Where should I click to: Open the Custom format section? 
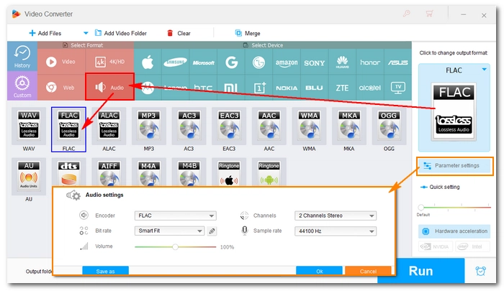(22, 86)
